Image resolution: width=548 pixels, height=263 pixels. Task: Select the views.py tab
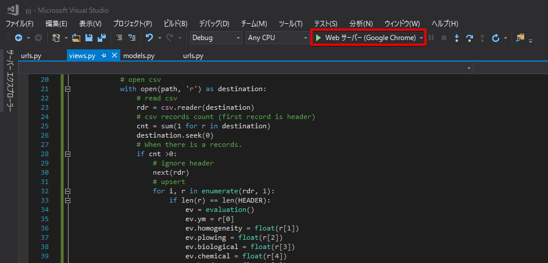(x=82, y=56)
